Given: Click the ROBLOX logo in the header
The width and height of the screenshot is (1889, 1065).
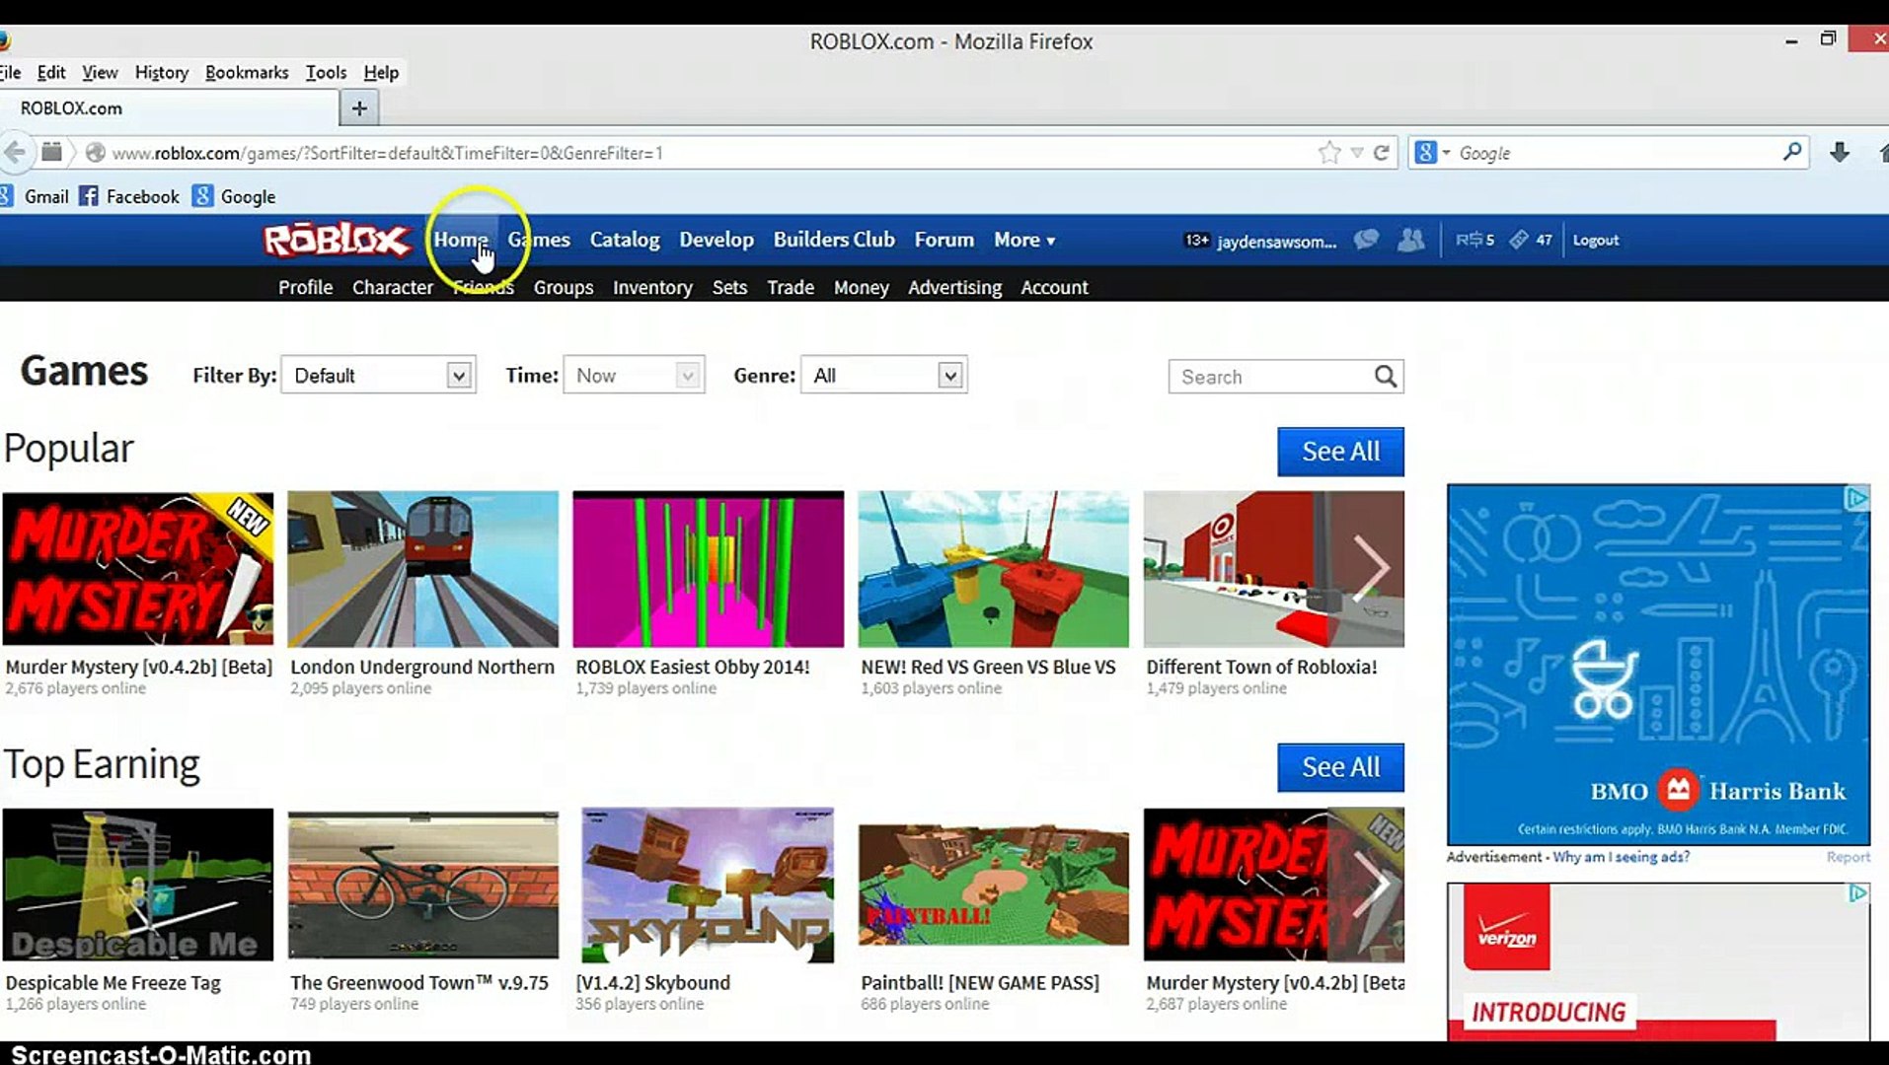Looking at the screenshot, I should coord(337,240).
